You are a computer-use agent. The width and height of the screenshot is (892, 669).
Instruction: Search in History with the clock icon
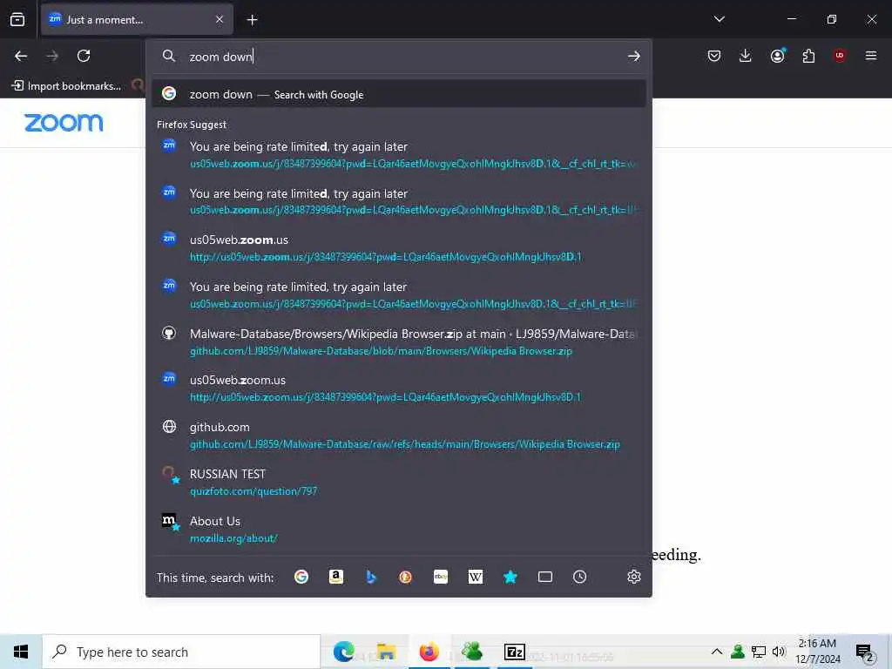coord(579,577)
